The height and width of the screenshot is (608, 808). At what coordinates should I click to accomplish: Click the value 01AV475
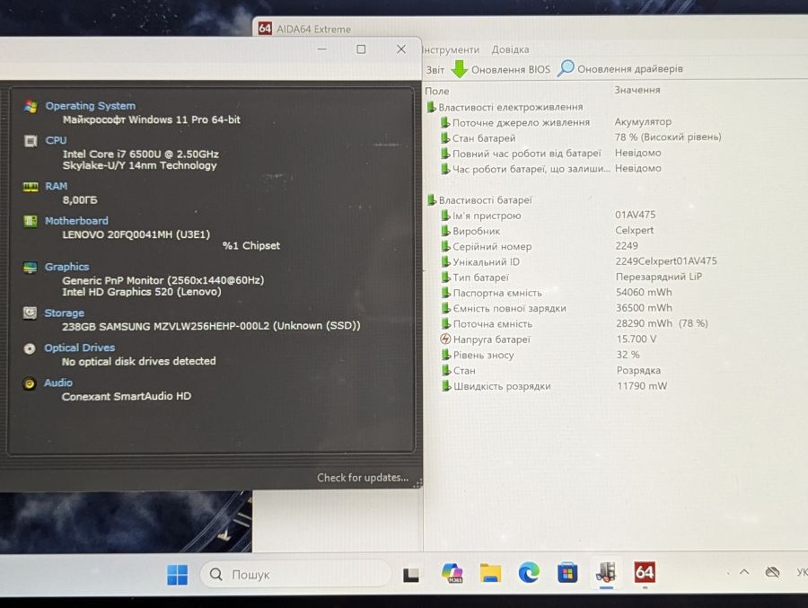(x=635, y=215)
